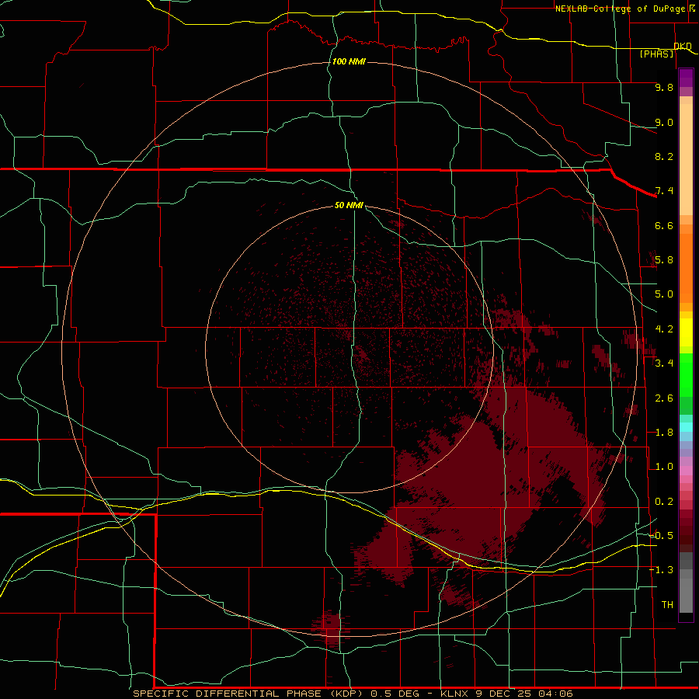Click the 4.2 value on color scale
This screenshot has width=699, height=699.
(664, 329)
